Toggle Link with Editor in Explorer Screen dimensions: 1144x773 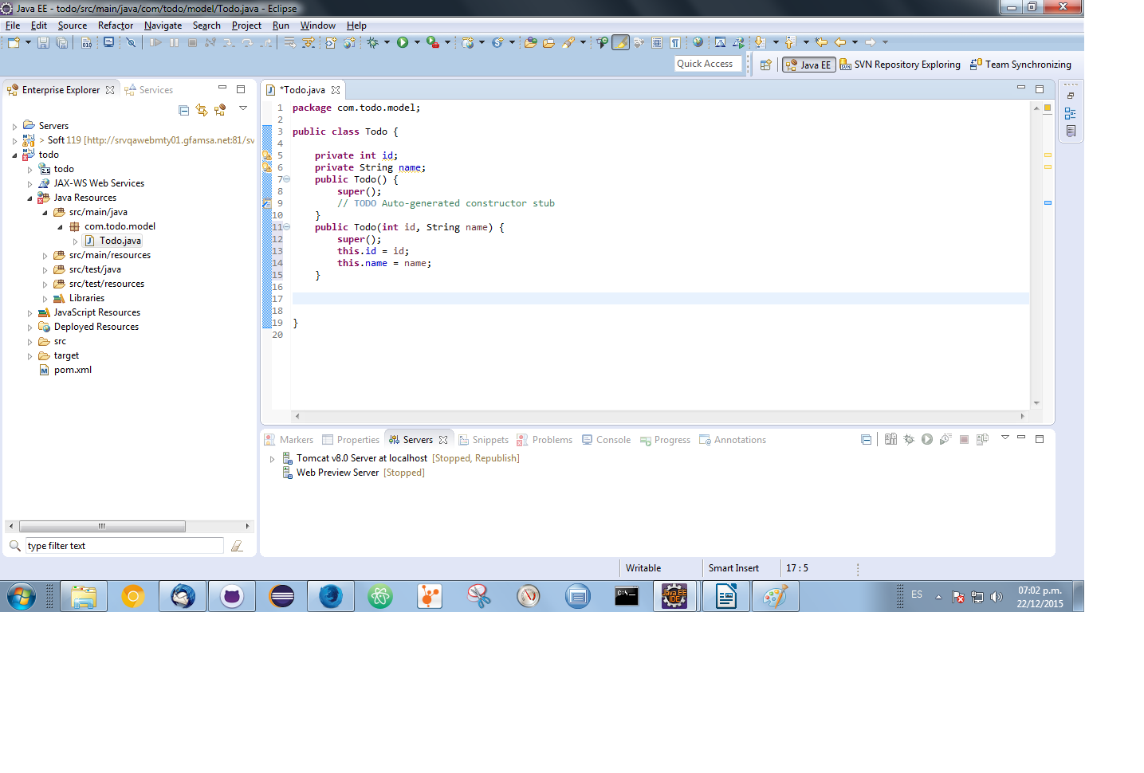(x=202, y=110)
